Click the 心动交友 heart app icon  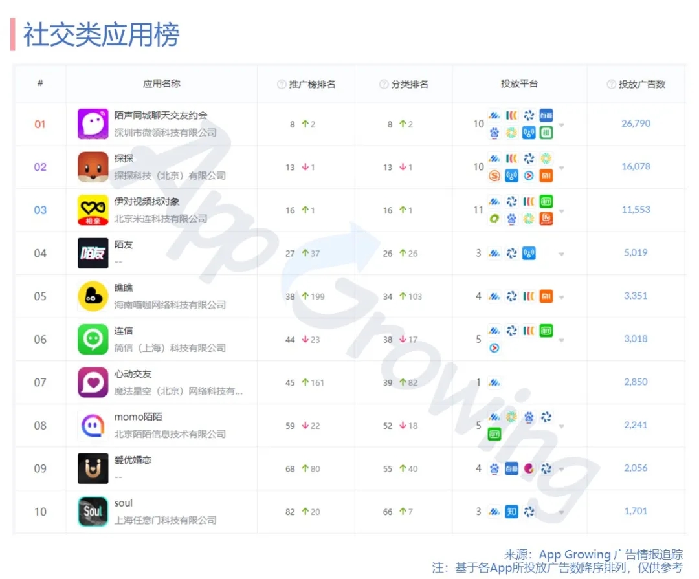tap(93, 382)
